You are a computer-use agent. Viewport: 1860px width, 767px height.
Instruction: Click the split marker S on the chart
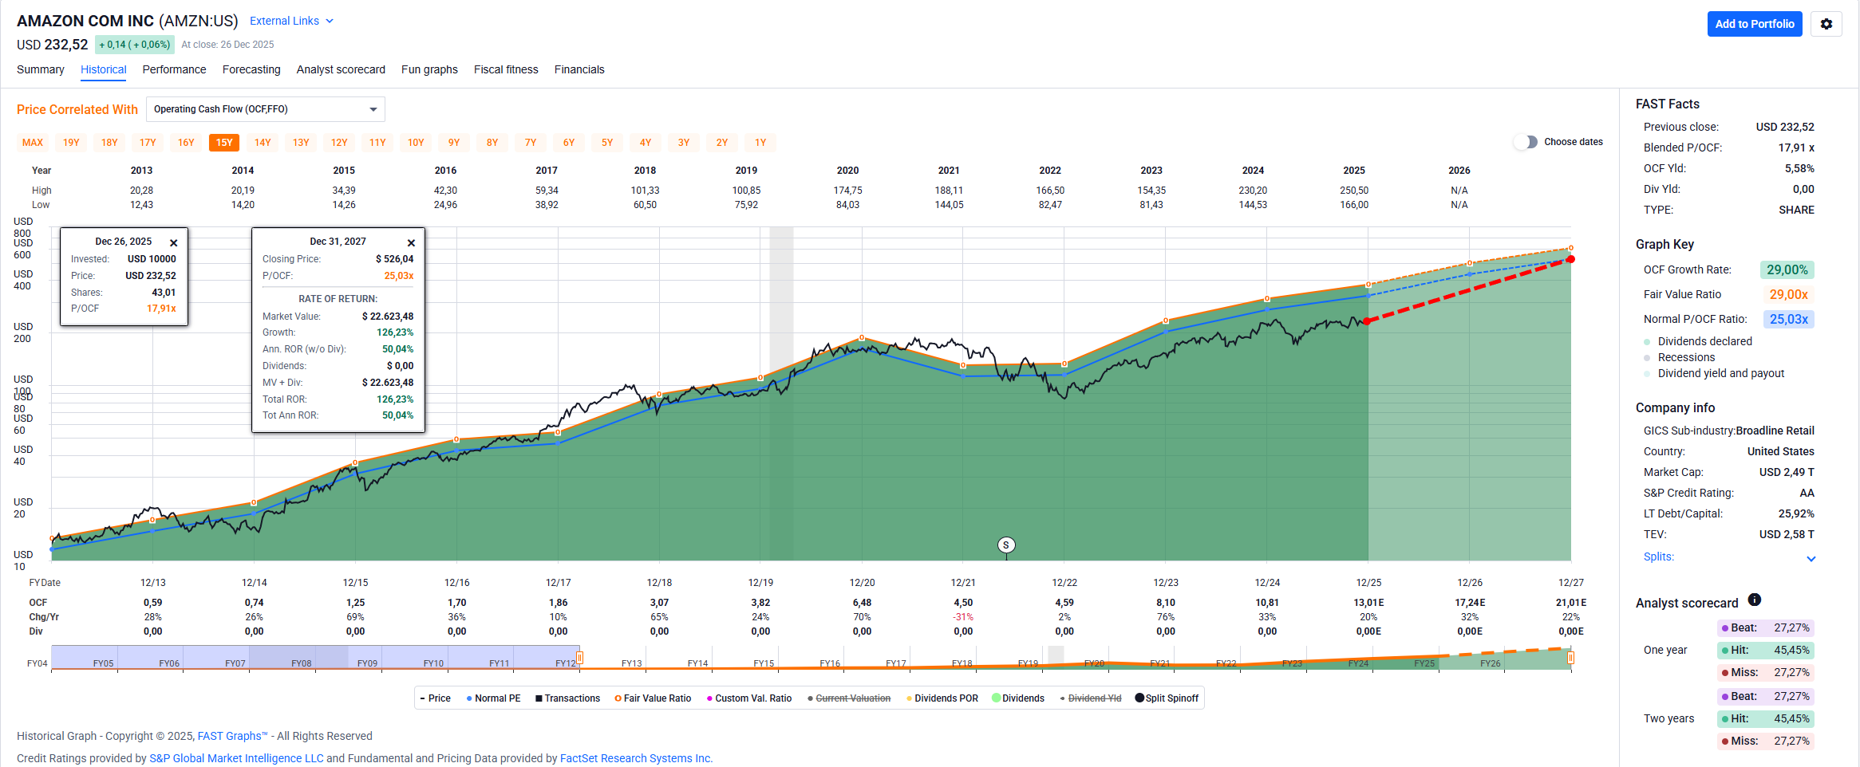1006,545
